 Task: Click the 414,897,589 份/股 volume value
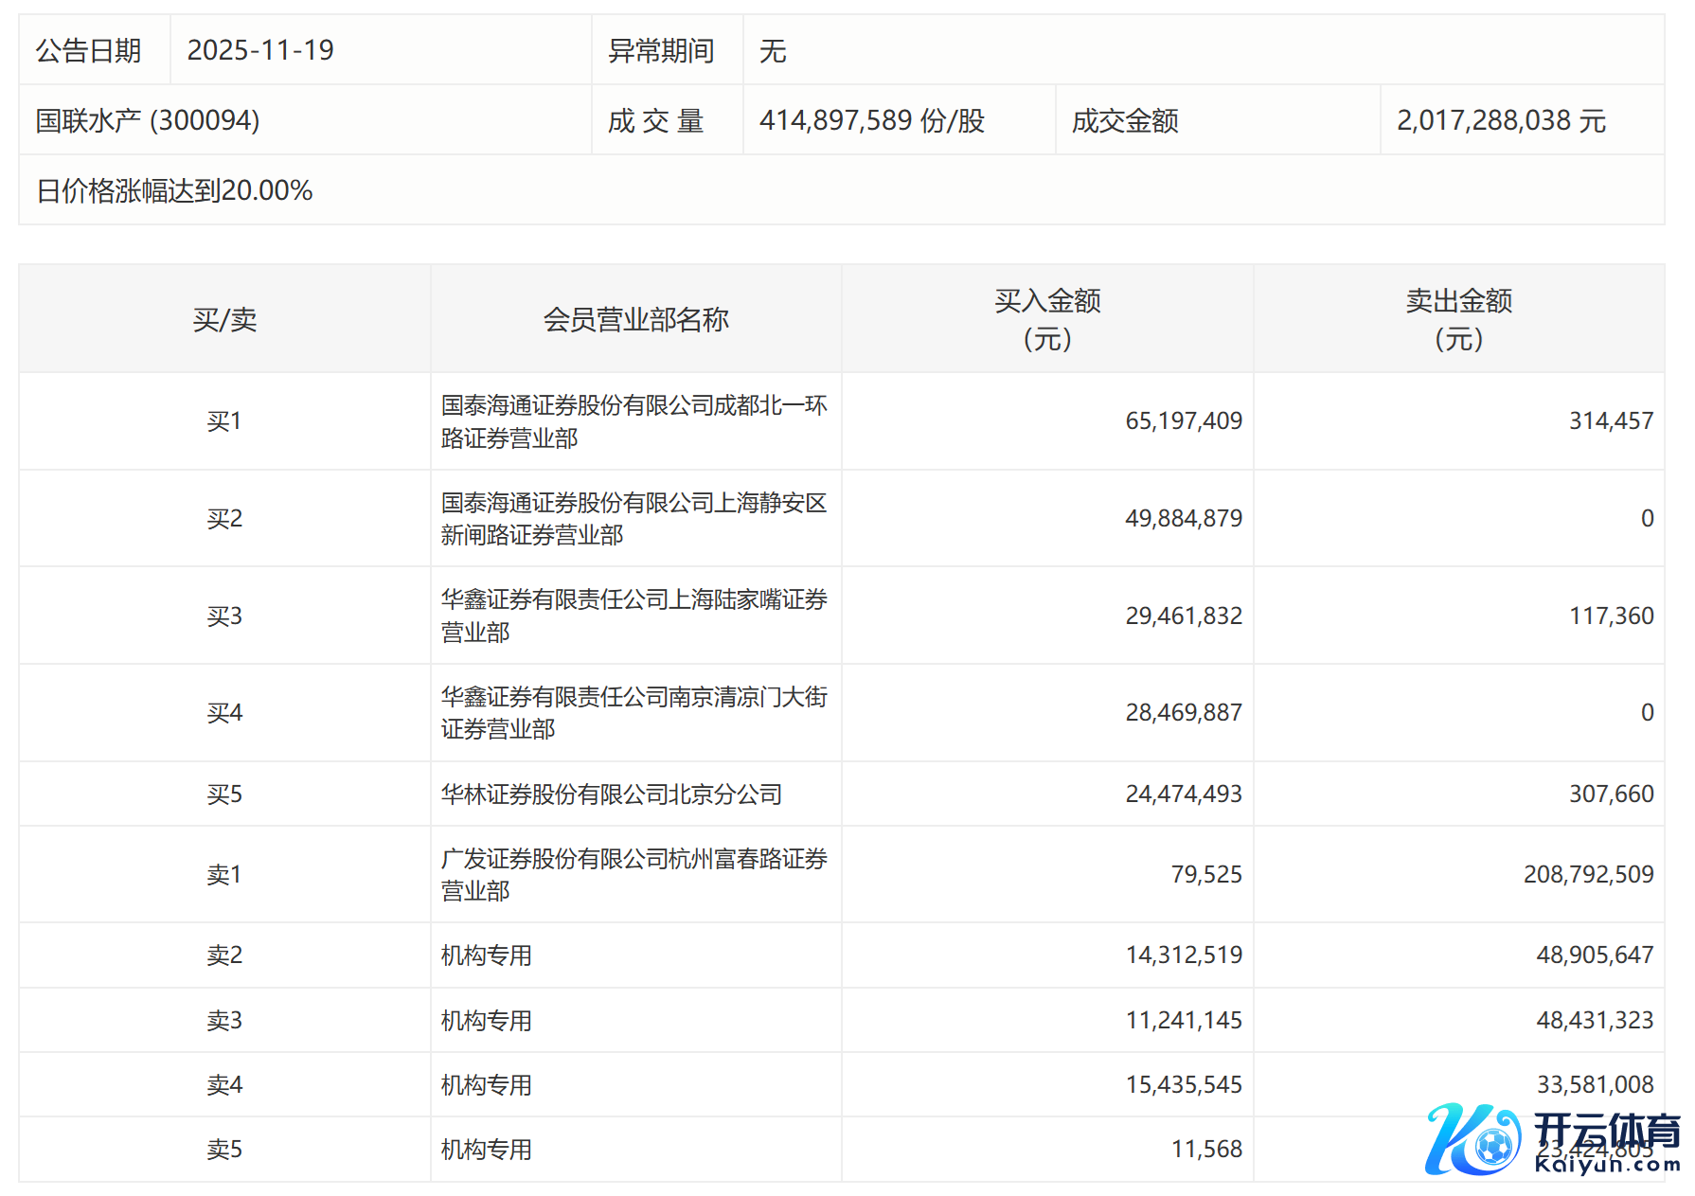871,120
